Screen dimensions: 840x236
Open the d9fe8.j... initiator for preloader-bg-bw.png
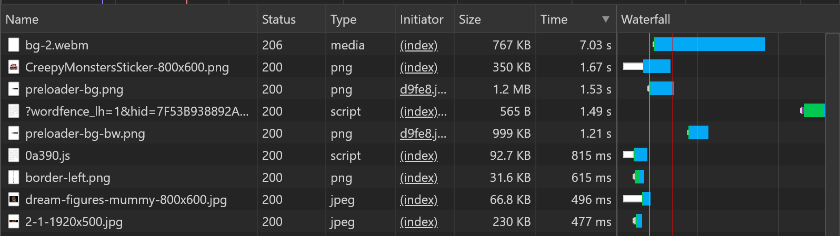pos(423,134)
